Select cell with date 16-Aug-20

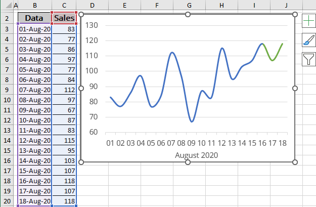pyautogui.click(x=35, y=181)
